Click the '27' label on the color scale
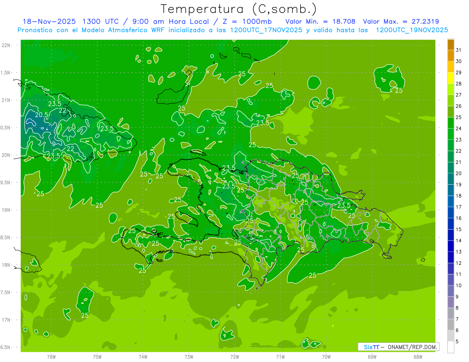The height and width of the screenshot is (362, 469). [x=459, y=95]
